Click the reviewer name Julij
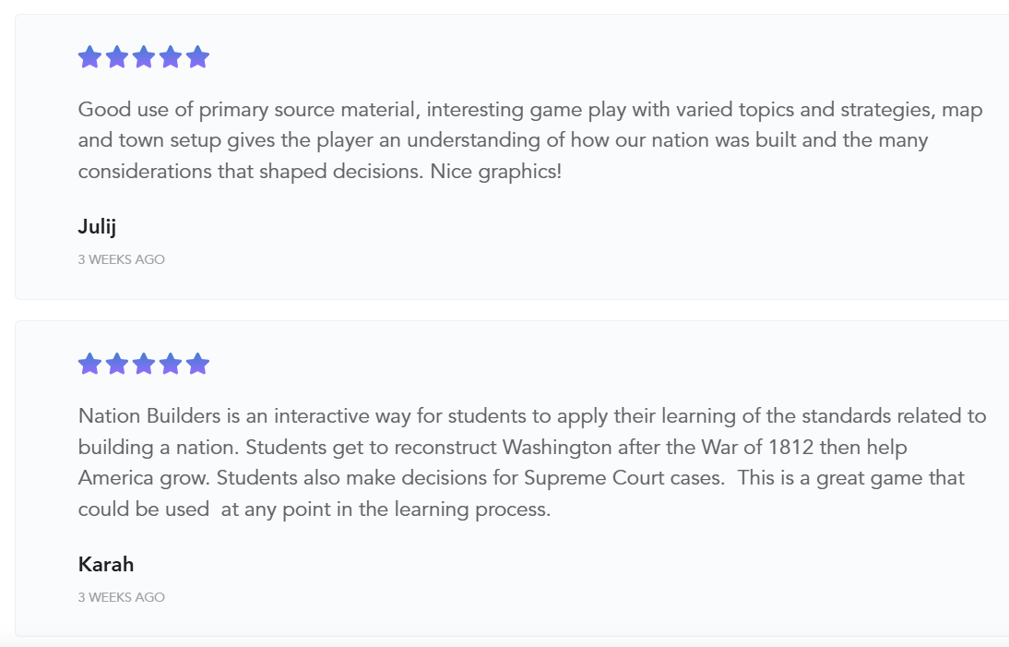The height and width of the screenshot is (647, 1009). (x=97, y=227)
